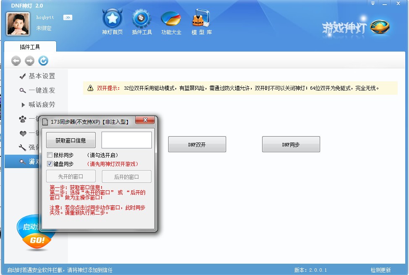
Task: Click the heart sidebar icon
Action: 23,133
